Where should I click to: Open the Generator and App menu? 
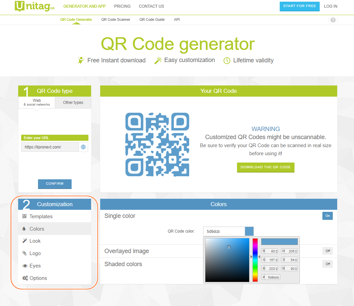coord(84,6)
